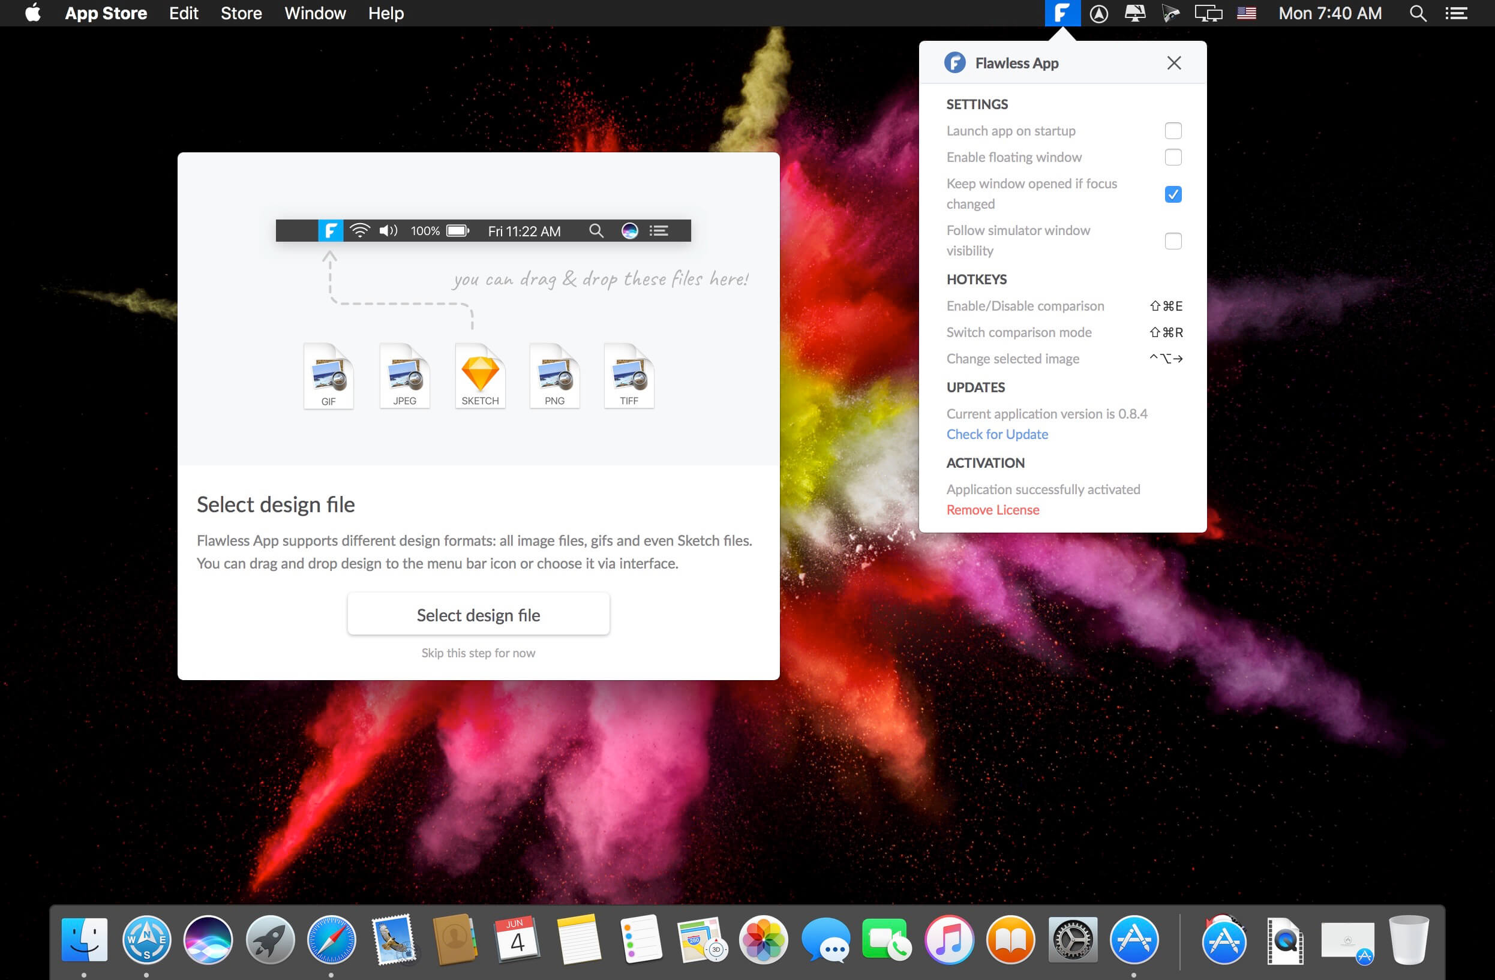Click the text Application successfully activated
1495x980 pixels.
coord(1043,489)
